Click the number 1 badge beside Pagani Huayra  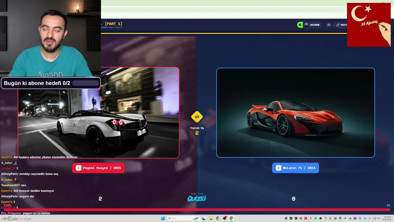click(x=78, y=168)
